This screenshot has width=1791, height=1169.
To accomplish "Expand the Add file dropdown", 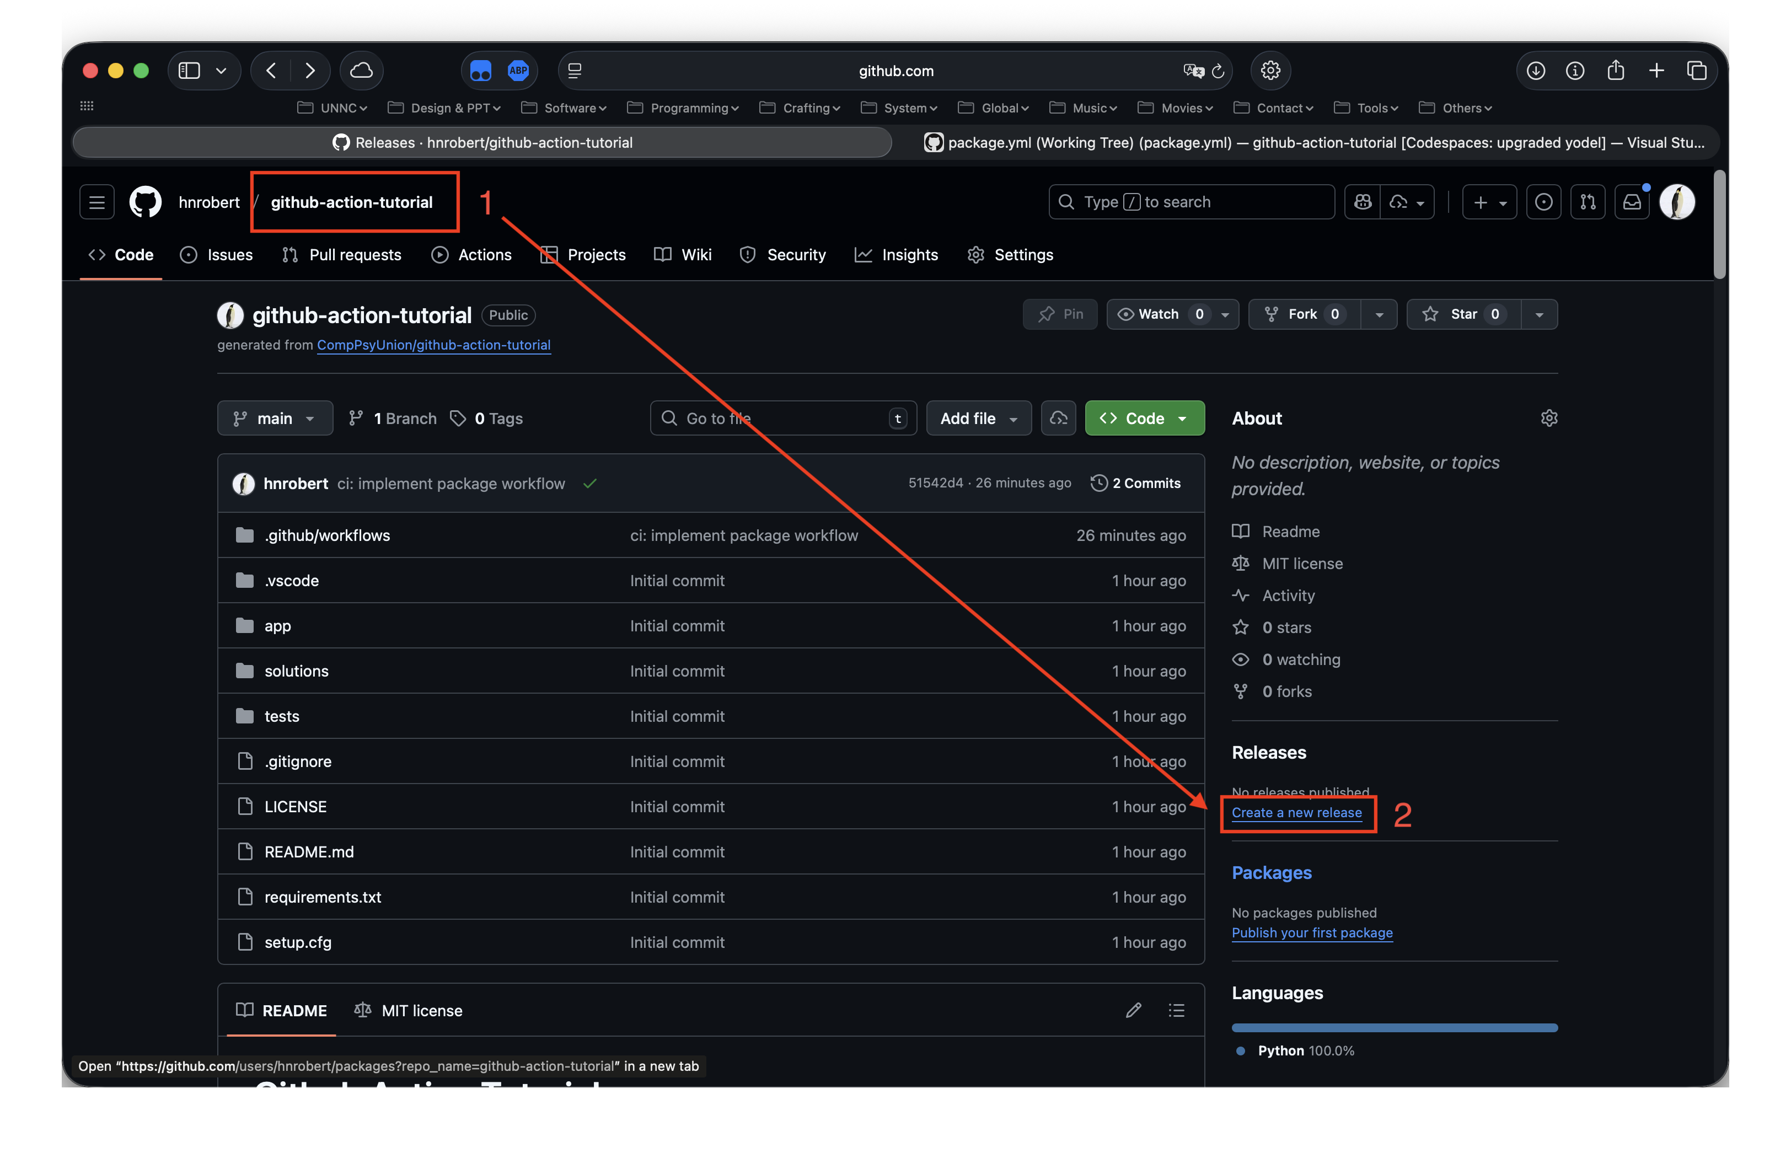I will click(x=978, y=418).
